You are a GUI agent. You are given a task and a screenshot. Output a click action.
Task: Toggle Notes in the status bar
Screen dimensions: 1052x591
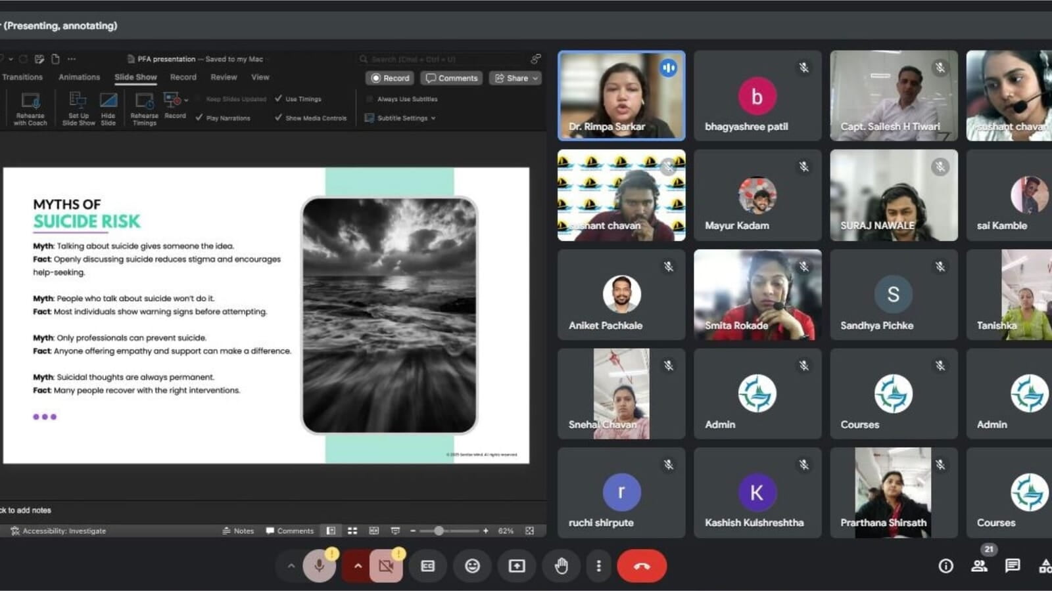(x=238, y=531)
